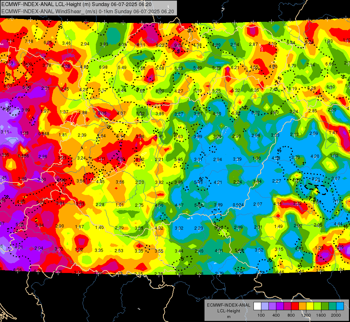Screen dimensions: 350x322
Task: Click the 1200 label in legend
Action: click(306, 315)
